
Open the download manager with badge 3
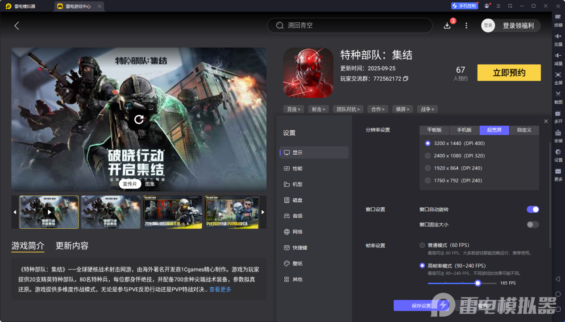click(x=447, y=25)
